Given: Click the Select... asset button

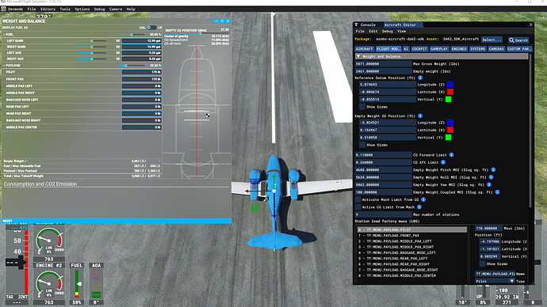Looking at the screenshot, I should click(x=492, y=40).
